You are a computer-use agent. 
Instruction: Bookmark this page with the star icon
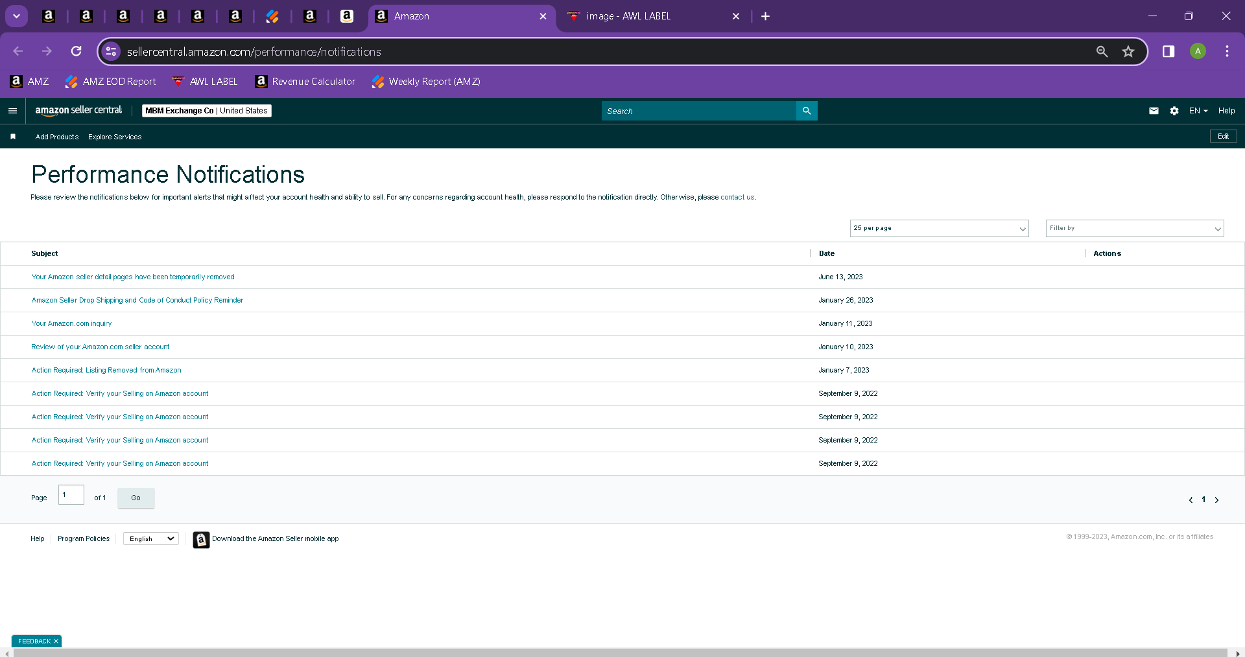coord(1128,51)
